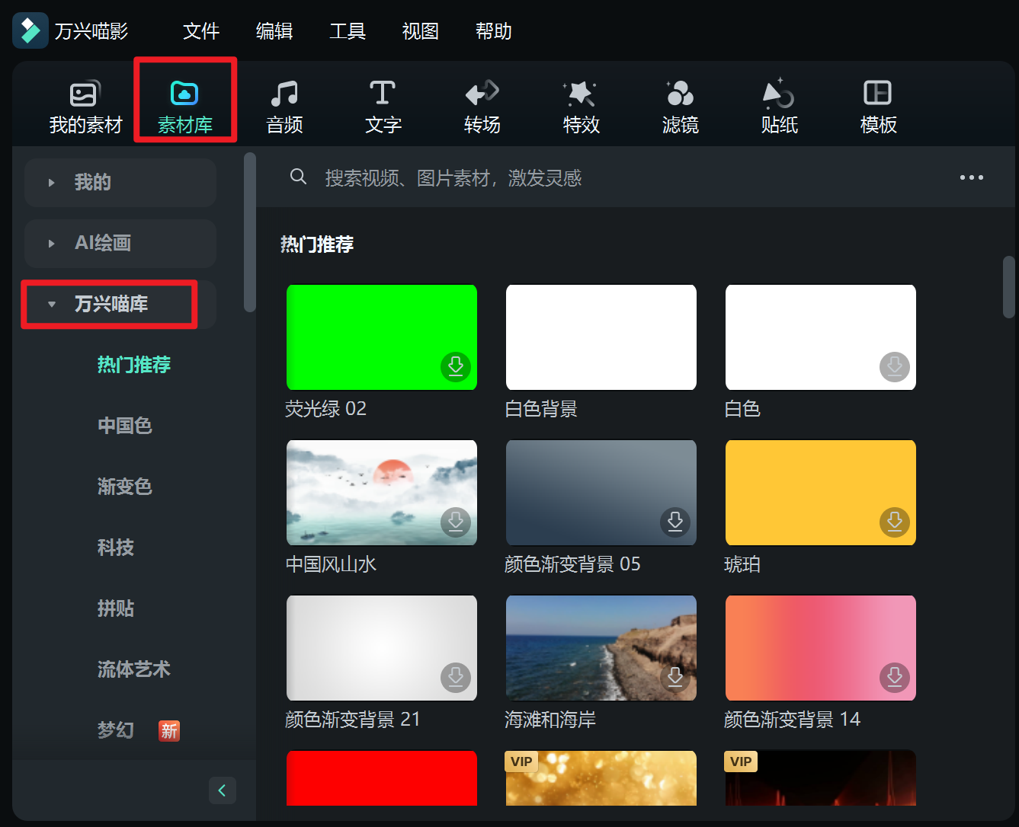The width and height of the screenshot is (1019, 827).
Task: Select the 中国色 category
Action: [x=125, y=426]
